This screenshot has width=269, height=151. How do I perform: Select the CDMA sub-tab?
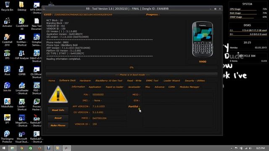point(171,87)
